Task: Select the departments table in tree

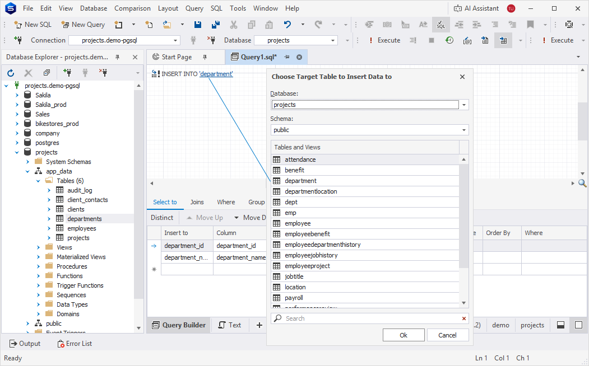Action: click(85, 219)
